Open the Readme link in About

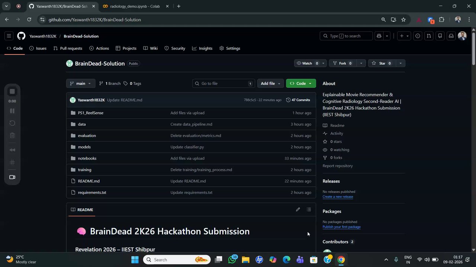click(334, 125)
